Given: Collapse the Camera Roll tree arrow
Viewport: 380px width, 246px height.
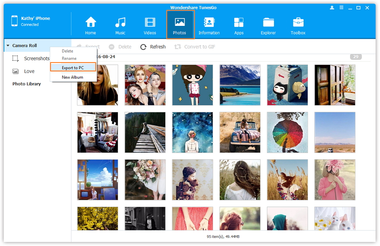Looking at the screenshot, I should [x=8, y=46].
